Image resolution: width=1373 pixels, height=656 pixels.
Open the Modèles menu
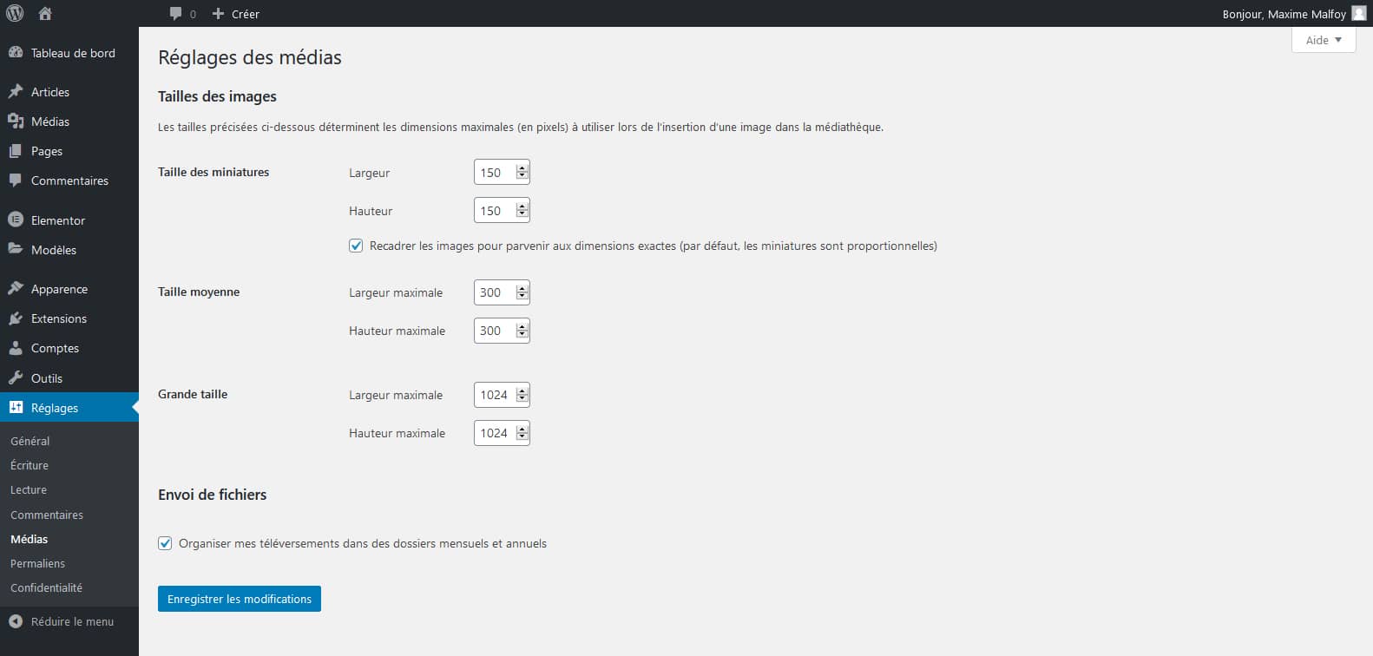point(54,250)
